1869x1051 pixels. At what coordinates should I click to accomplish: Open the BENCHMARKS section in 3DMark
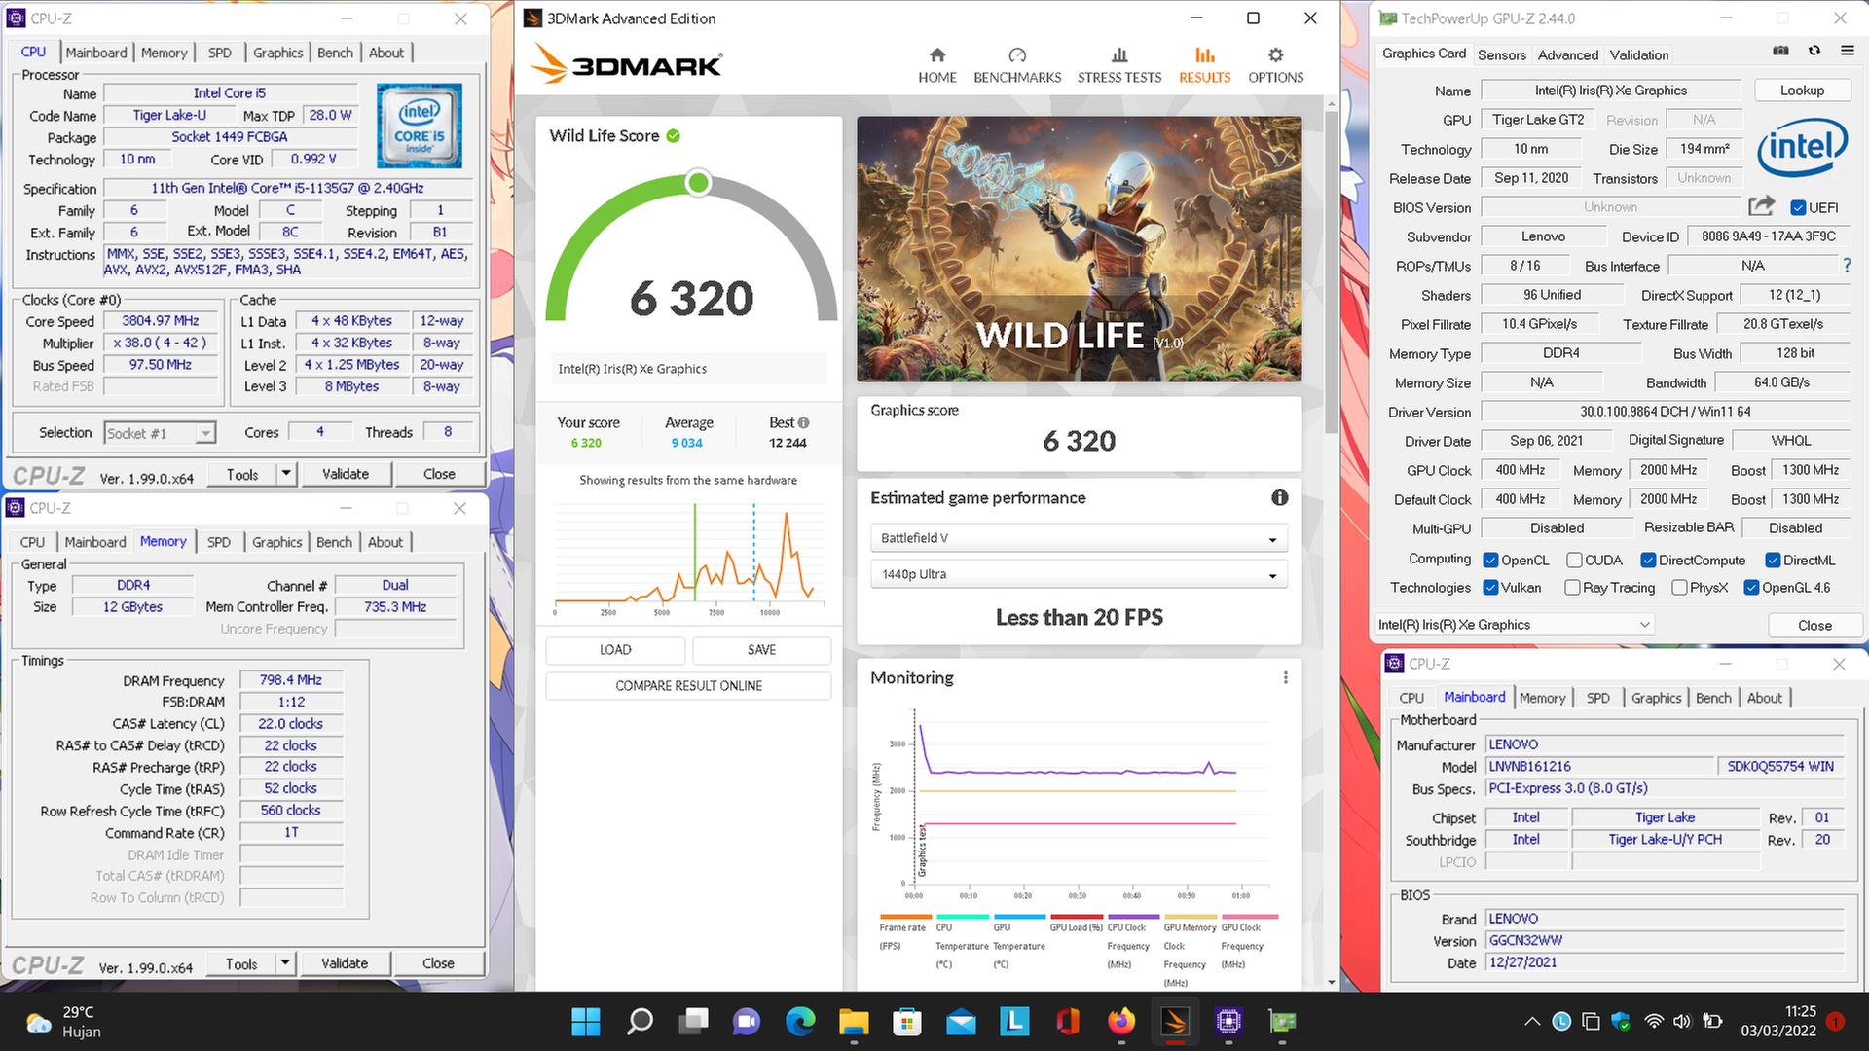pos(1017,65)
